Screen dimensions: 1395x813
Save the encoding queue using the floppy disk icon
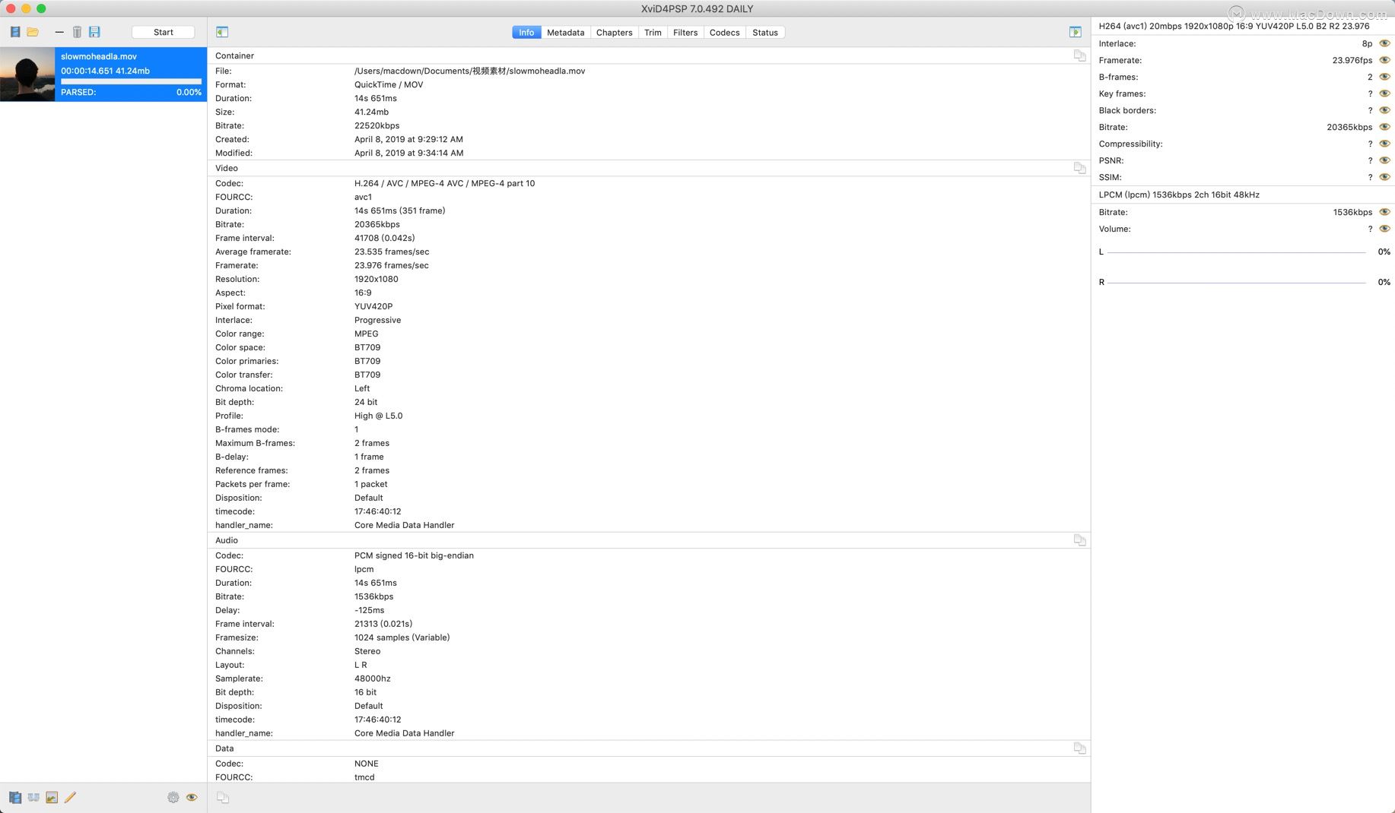click(94, 31)
